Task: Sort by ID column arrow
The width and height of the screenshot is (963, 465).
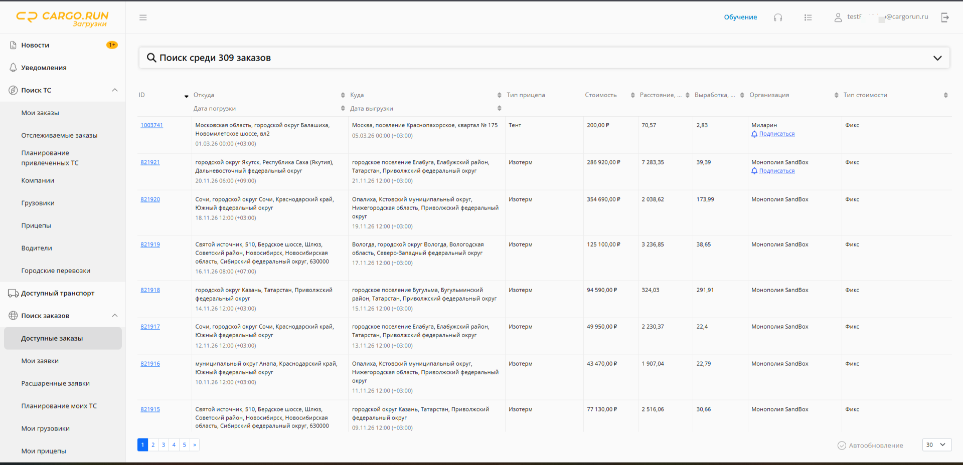Action: click(x=187, y=96)
